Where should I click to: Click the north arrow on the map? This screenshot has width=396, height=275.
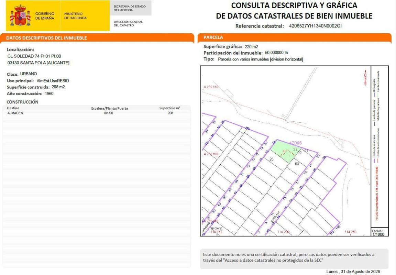[365, 78]
